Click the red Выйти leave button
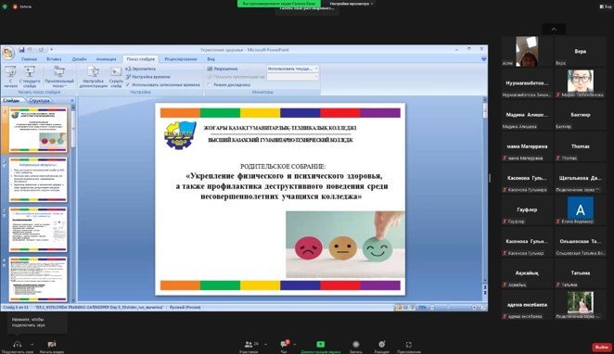The height and width of the screenshot is (354, 614). tap(602, 347)
